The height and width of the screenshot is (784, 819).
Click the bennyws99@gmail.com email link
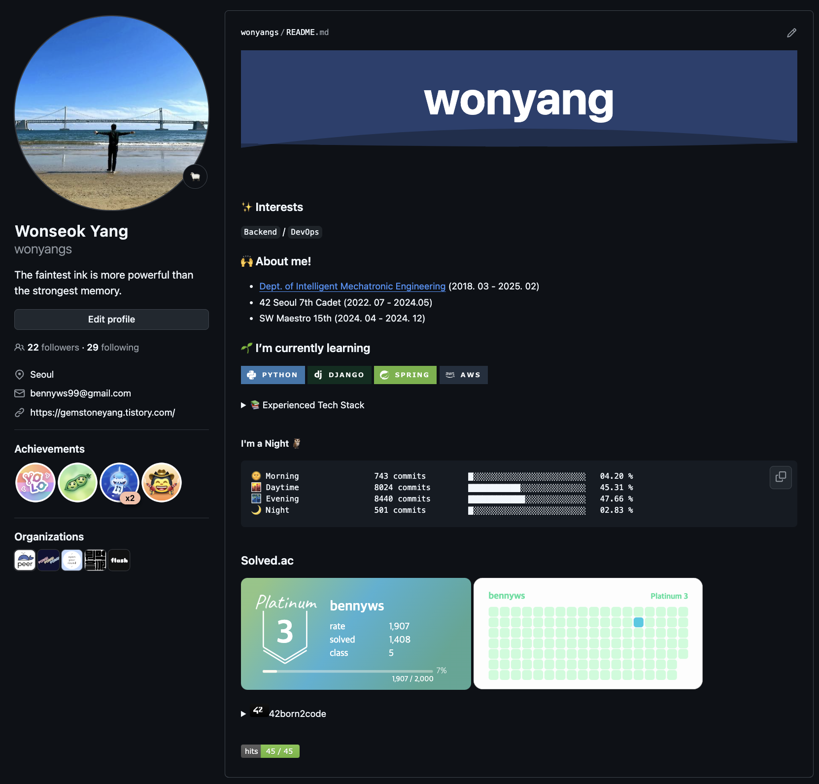[80, 393]
